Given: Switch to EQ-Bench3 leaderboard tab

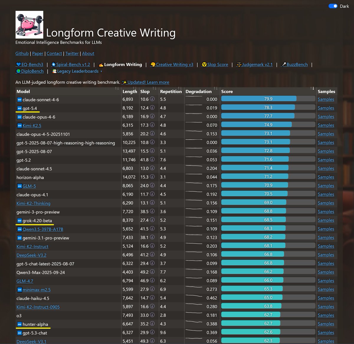Looking at the screenshot, I should [x=29, y=64].
